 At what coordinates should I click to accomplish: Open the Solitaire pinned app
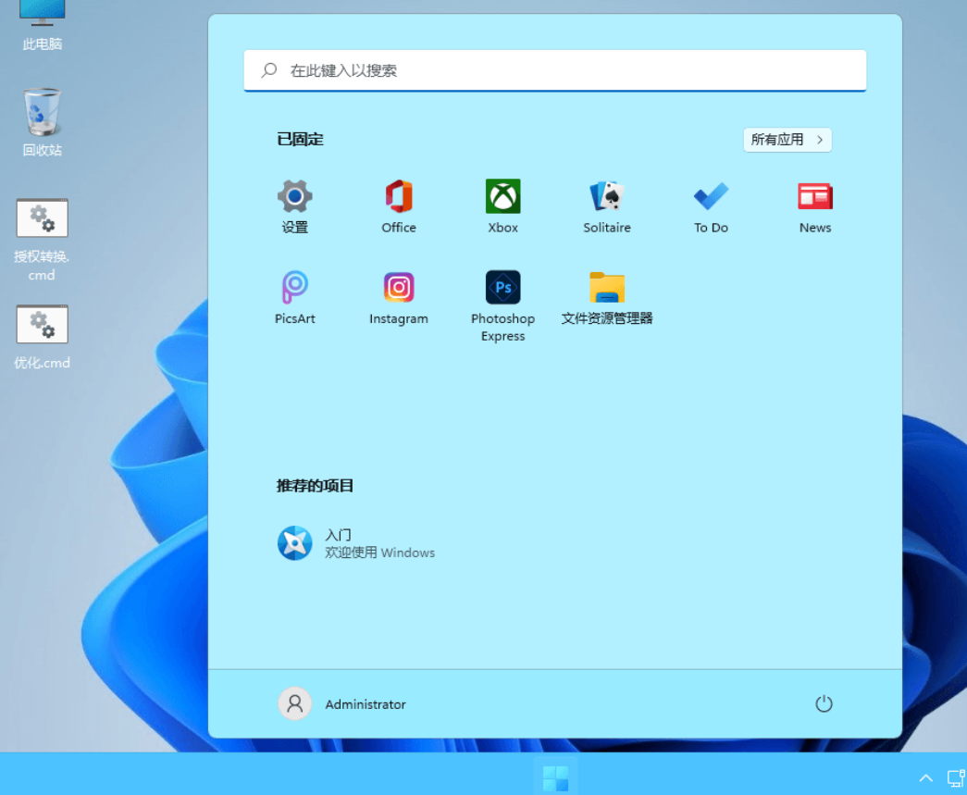tap(607, 206)
